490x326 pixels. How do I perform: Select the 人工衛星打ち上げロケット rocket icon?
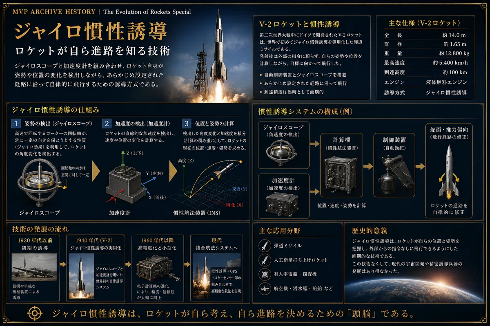tap(264, 260)
